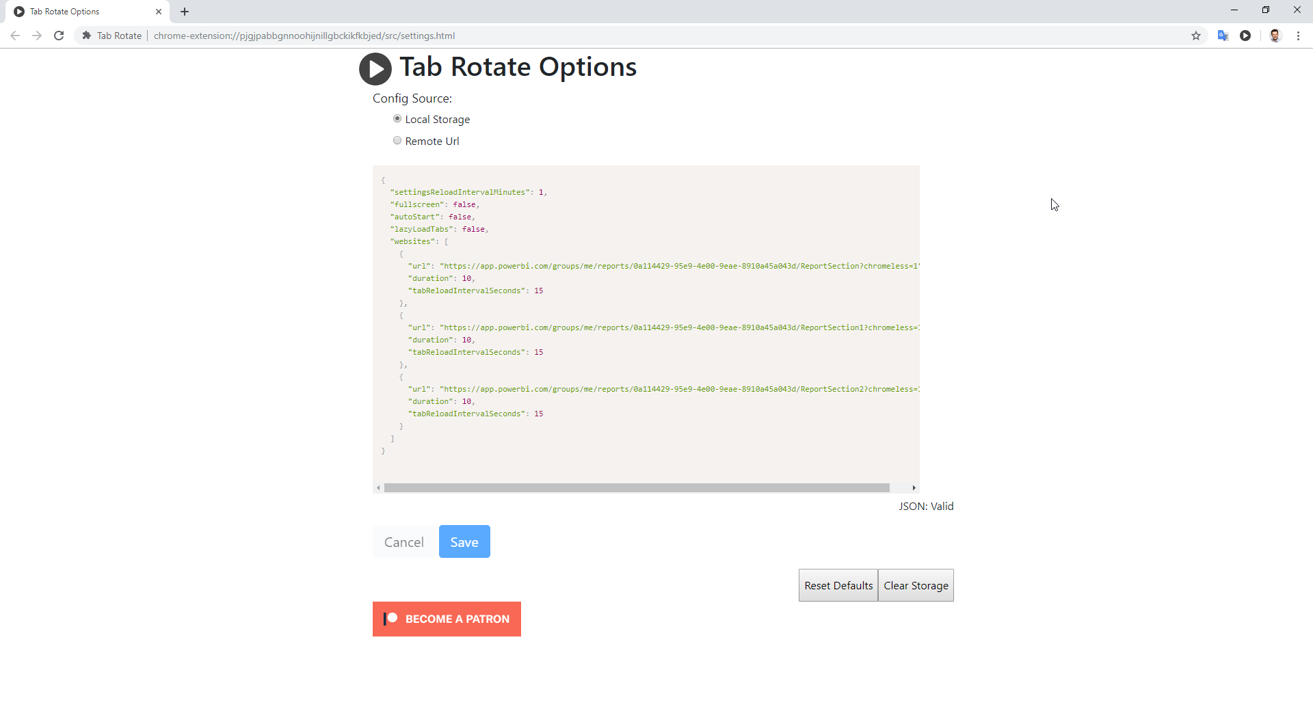Screen dimensions: 1313x711
Task: Click the left arrow of the horizontal scrollbar
Action: 378,488
